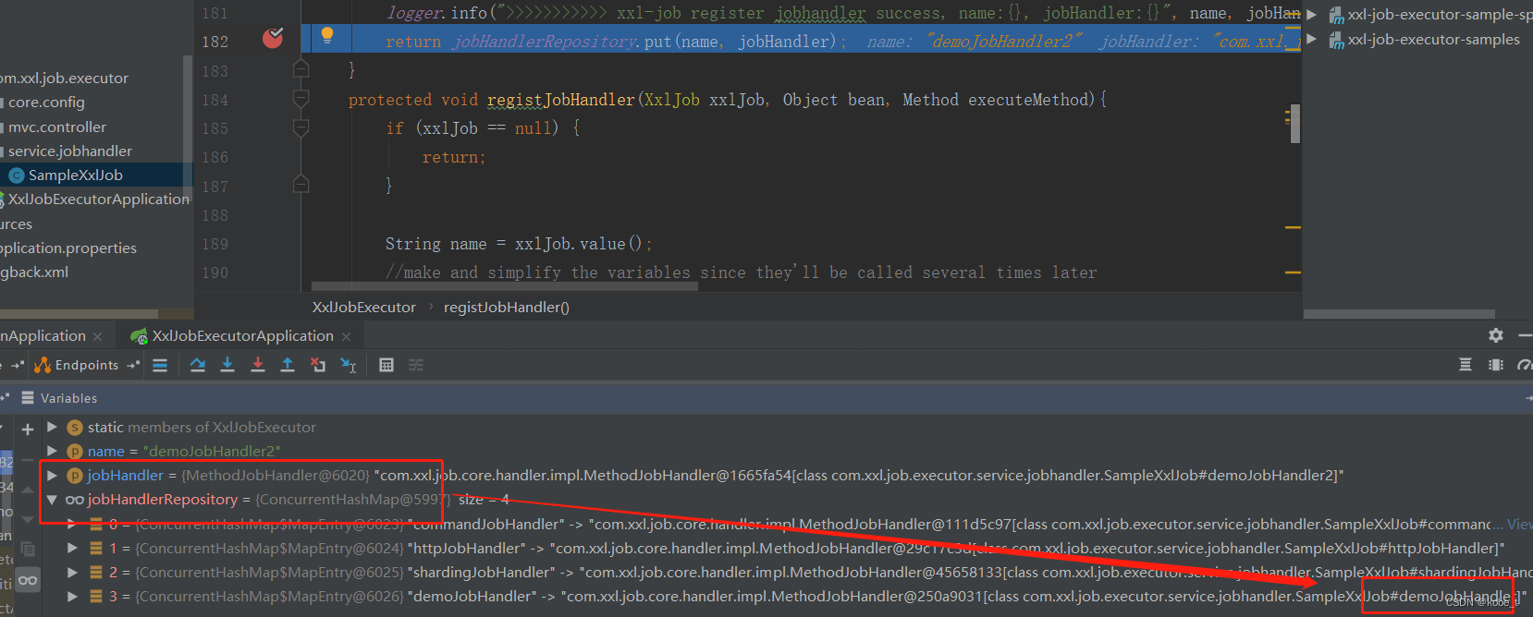Toggle fold marker at line 184
Image resolution: width=1533 pixels, height=617 pixels.
tap(300, 98)
